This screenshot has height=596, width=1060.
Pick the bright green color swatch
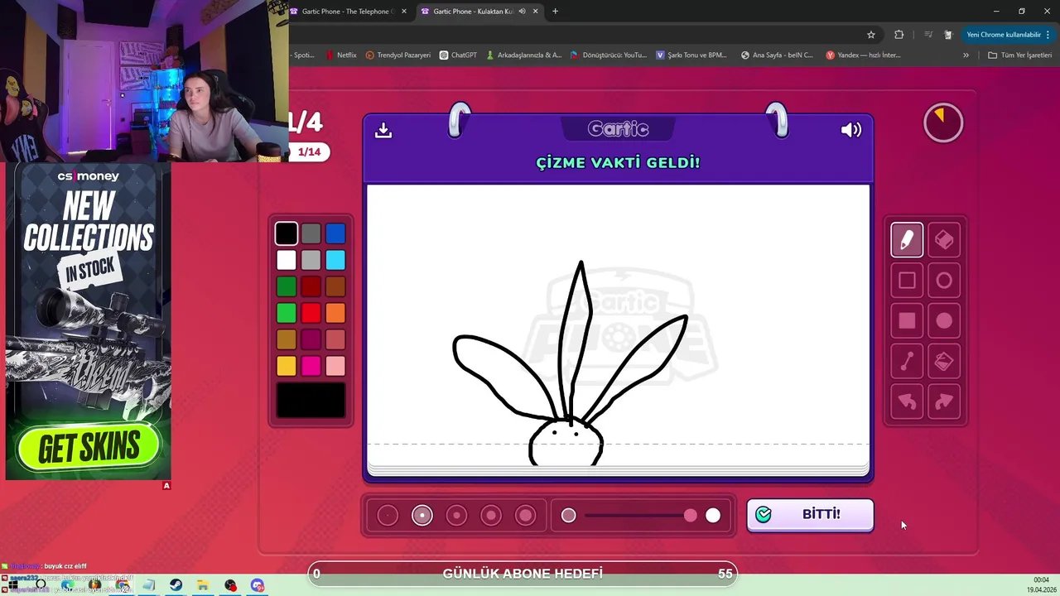pos(287,313)
